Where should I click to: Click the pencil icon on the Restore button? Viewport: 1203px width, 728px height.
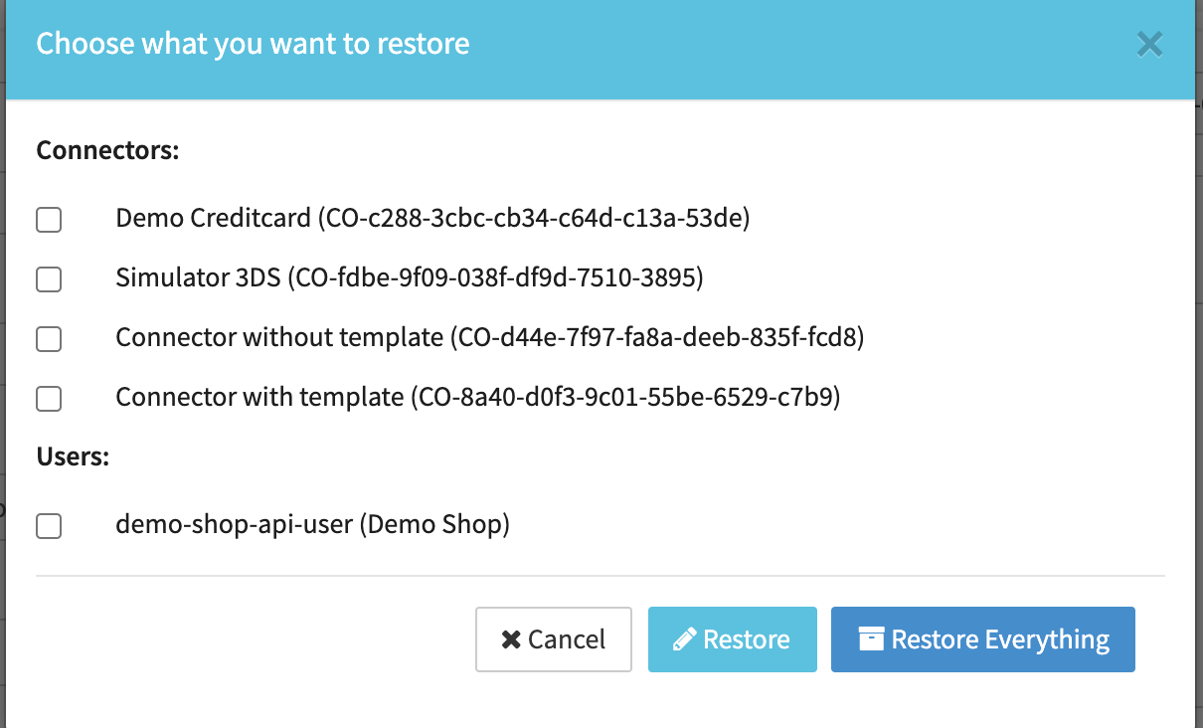point(684,639)
